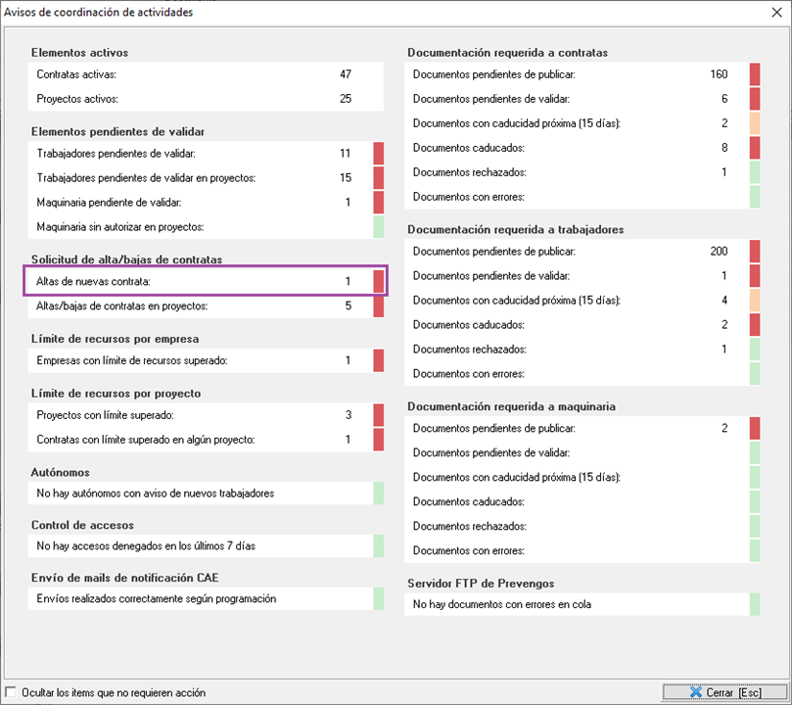Toggle 'Ocultar los items que no requieren acción' checkbox
The width and height of the screenshot is (792, 705).
coord(11,692)
